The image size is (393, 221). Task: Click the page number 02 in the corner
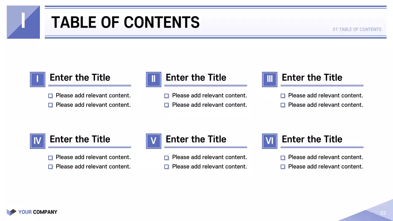pyautogui.click(x=383, y=213)
